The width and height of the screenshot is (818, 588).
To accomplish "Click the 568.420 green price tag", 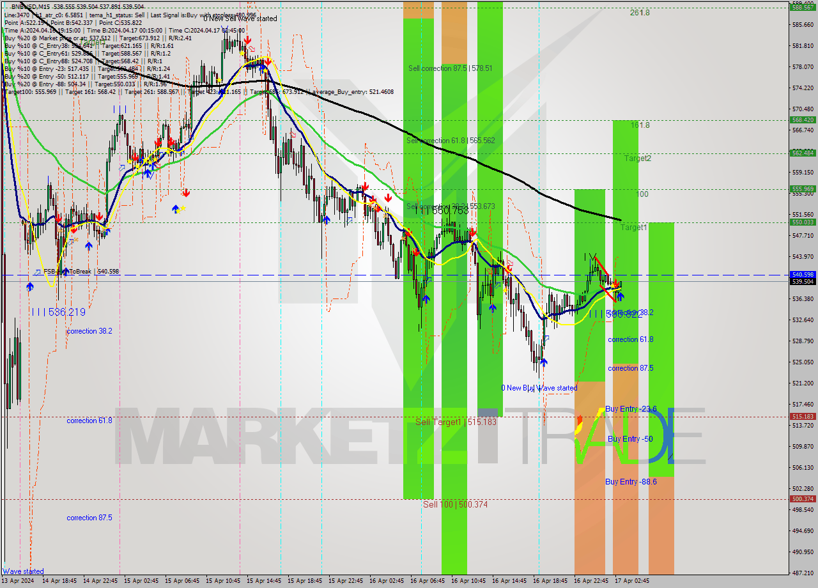I will [x=803, y=120].
